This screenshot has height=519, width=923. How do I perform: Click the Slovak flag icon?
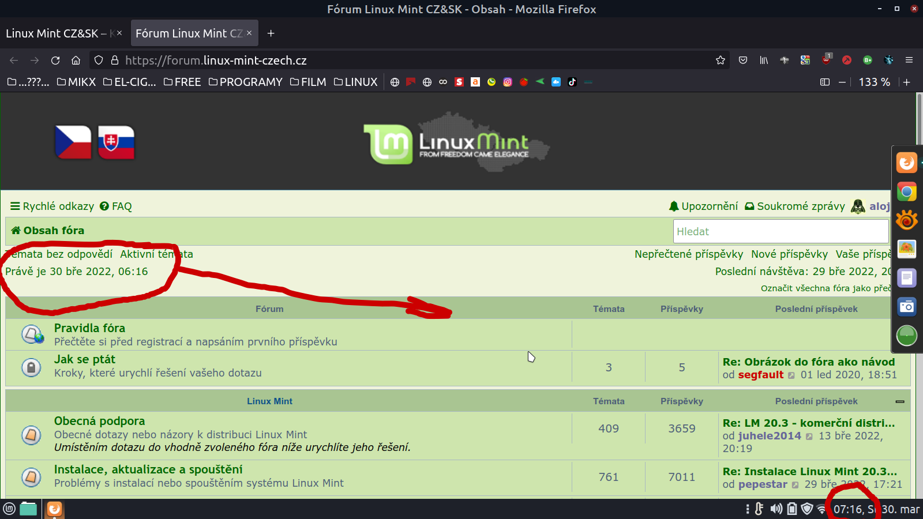coord(116,142)
